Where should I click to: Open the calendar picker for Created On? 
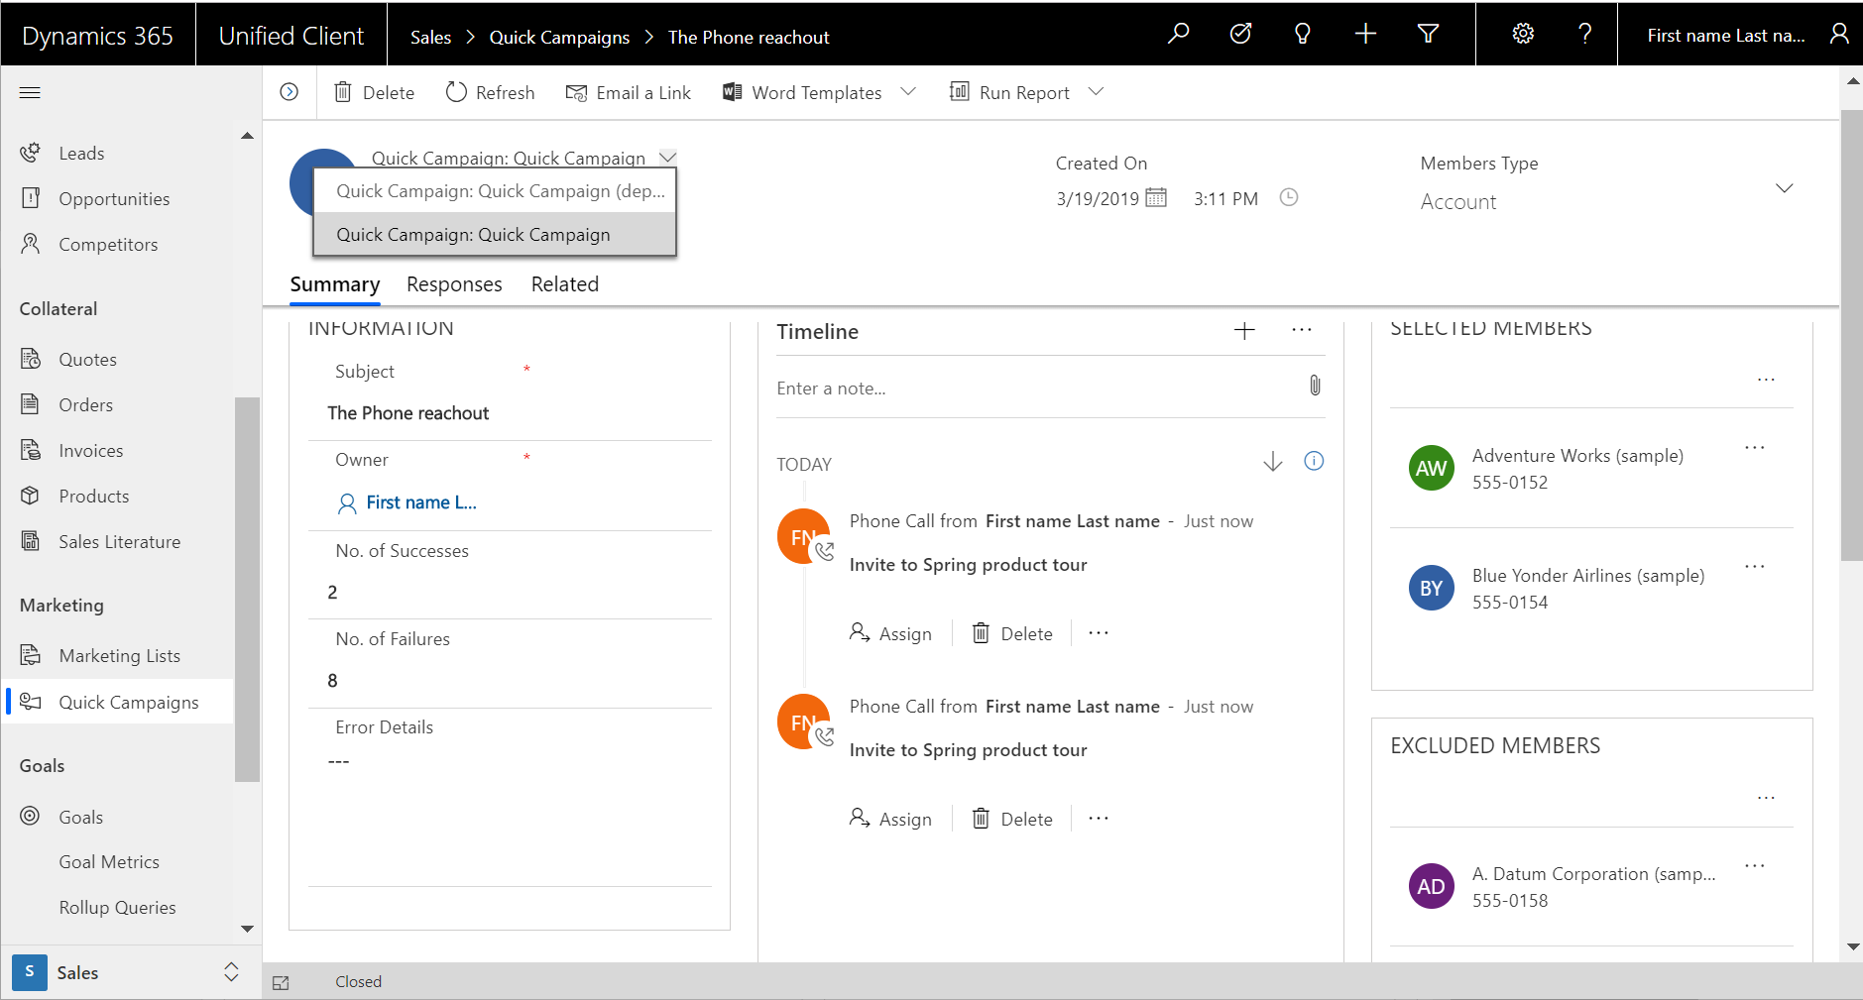(x=1156, y=197)
